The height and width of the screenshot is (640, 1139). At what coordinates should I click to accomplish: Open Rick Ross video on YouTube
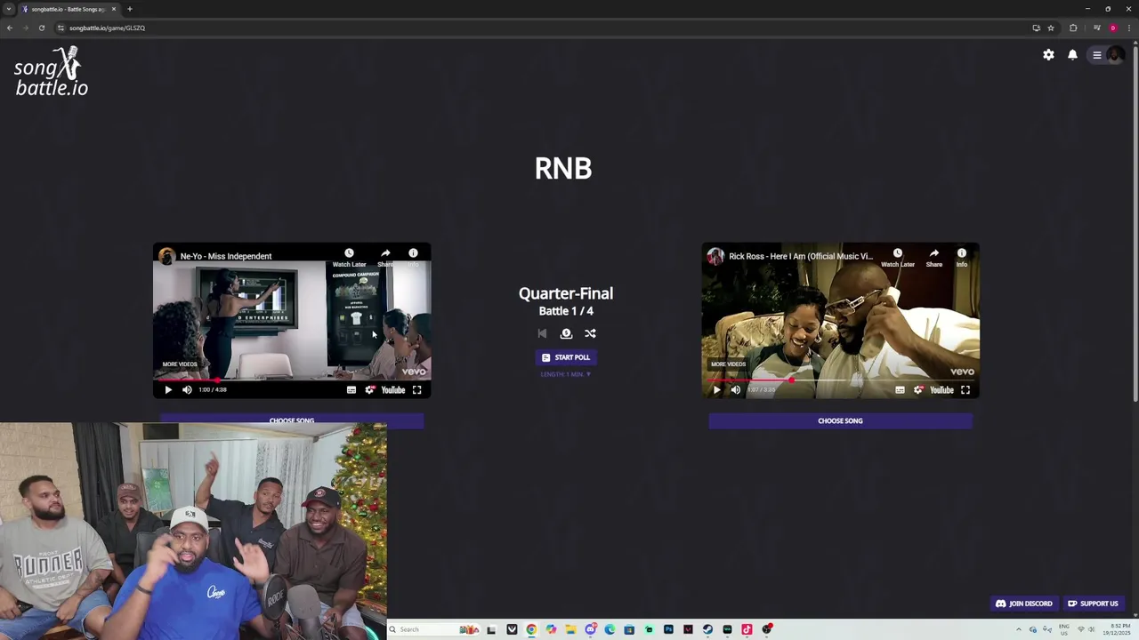pyautogui.click(x=941, y=389)
